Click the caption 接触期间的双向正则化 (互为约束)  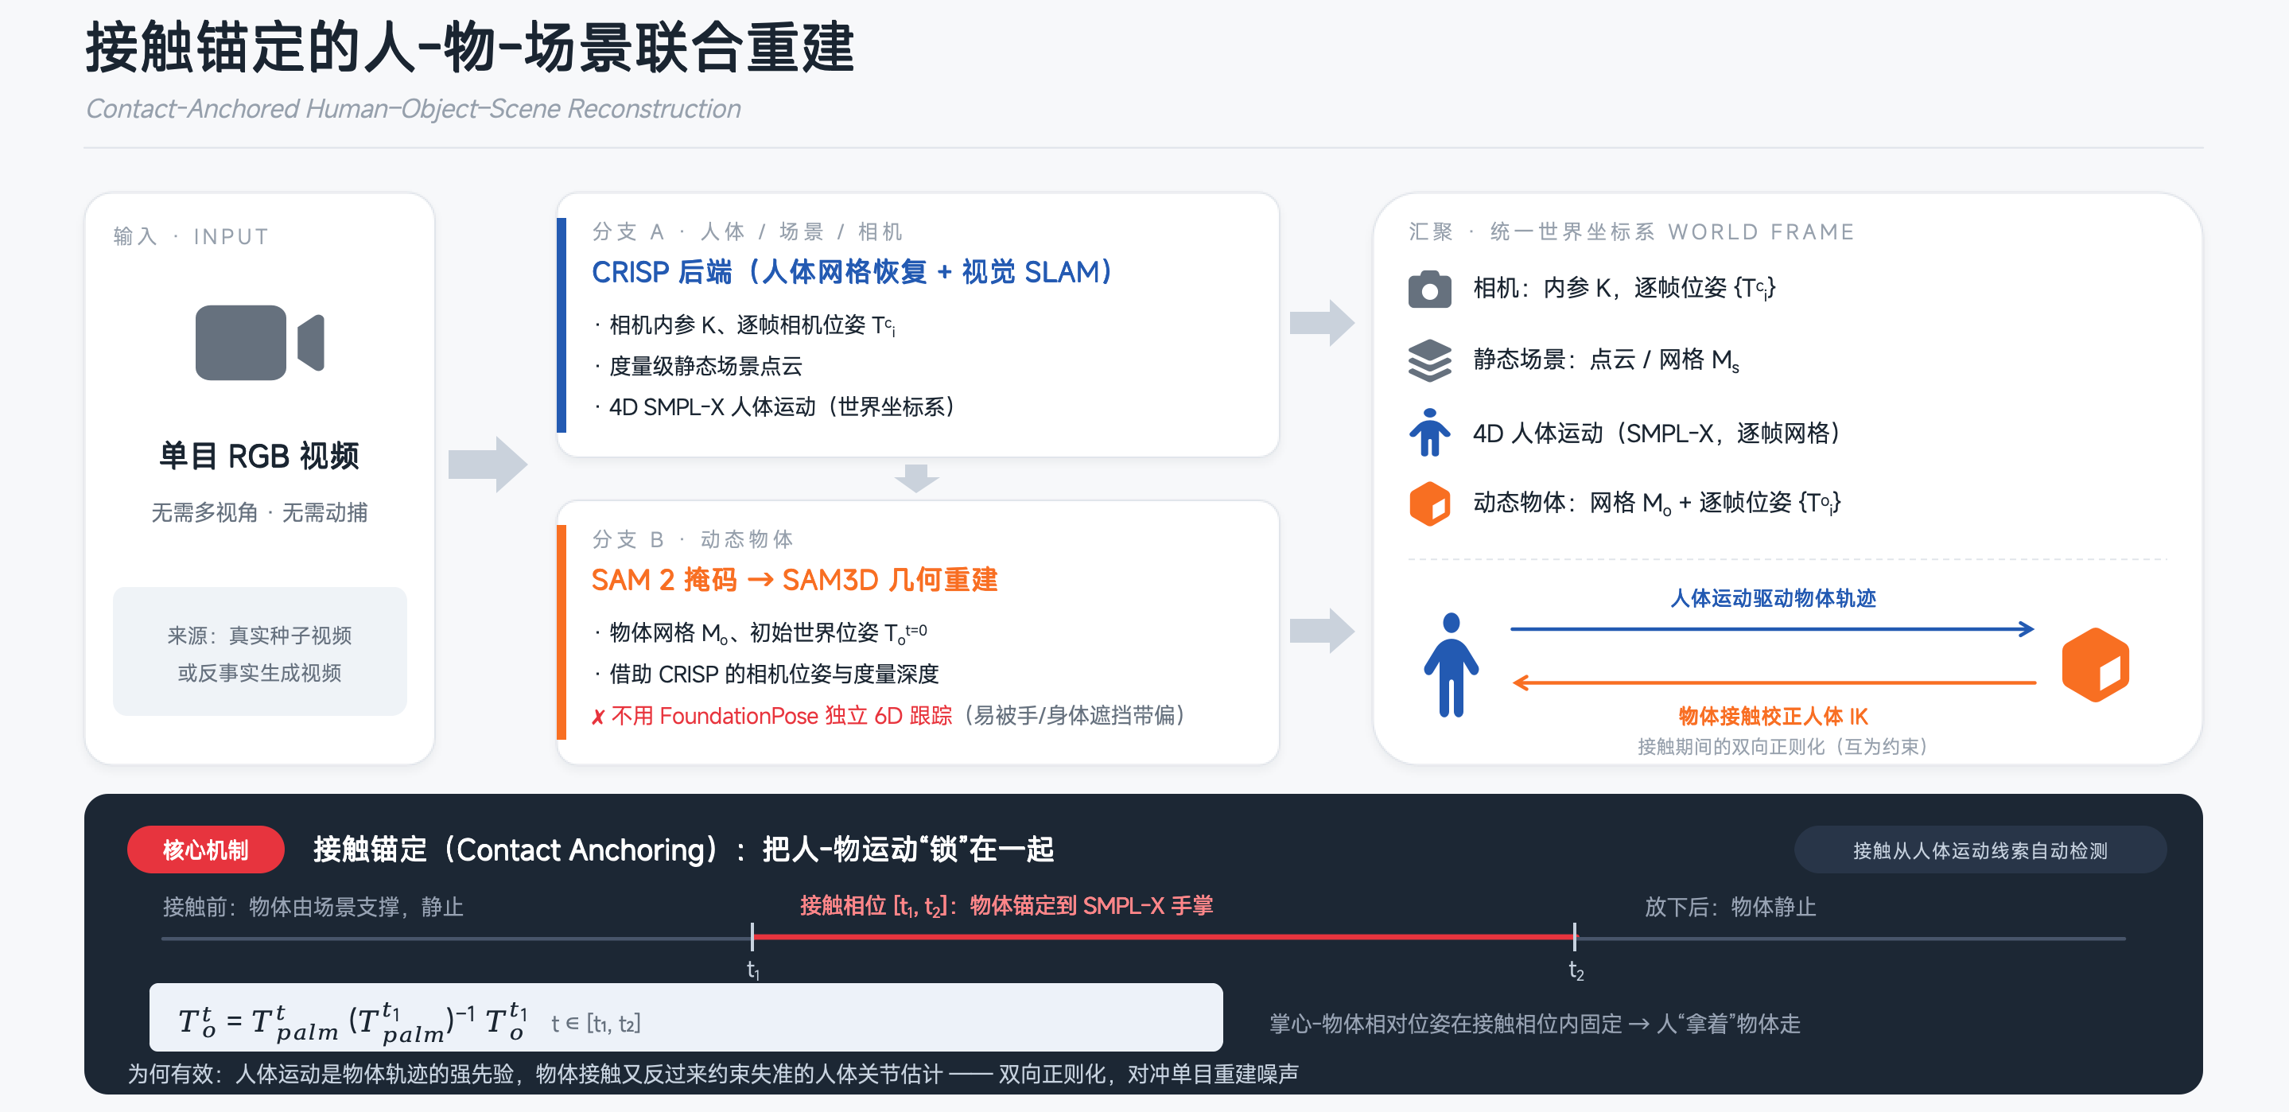(x=1782, y=747)
